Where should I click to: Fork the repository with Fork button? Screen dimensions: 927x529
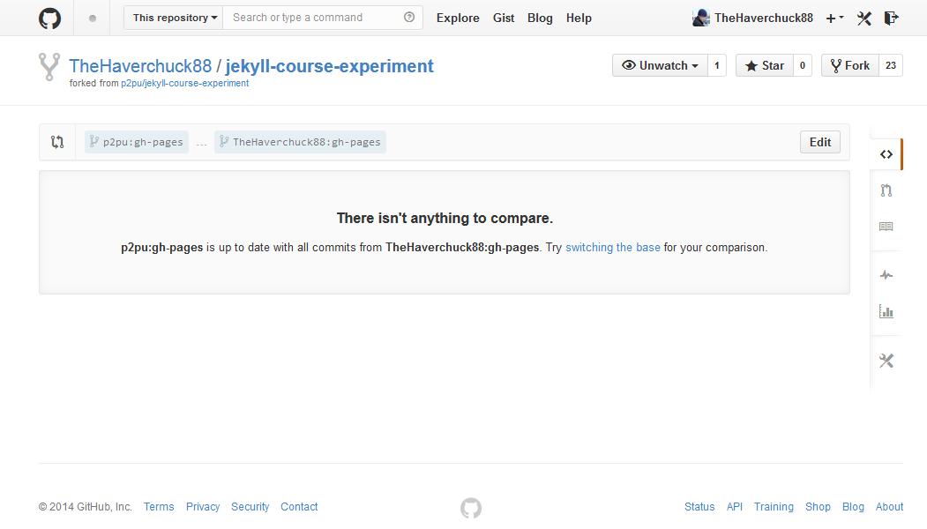click(849, 65)
